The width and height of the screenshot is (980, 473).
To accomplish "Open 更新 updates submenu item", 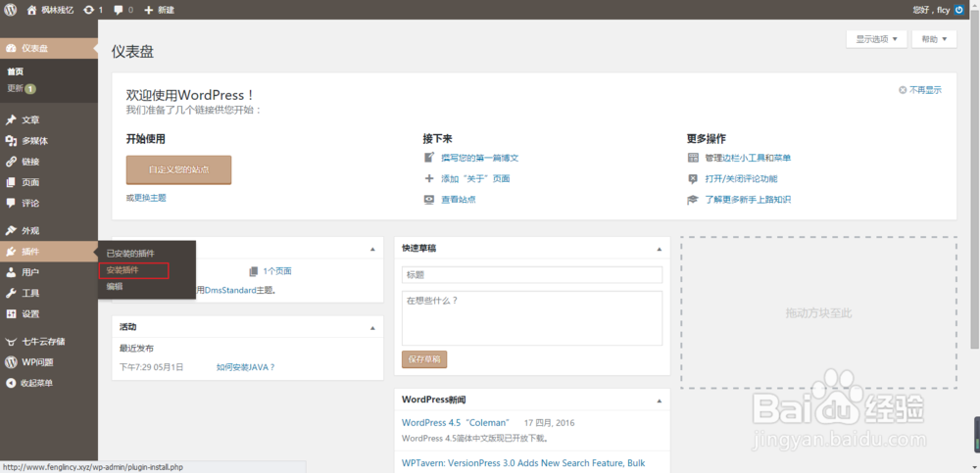I will point(22,89).
